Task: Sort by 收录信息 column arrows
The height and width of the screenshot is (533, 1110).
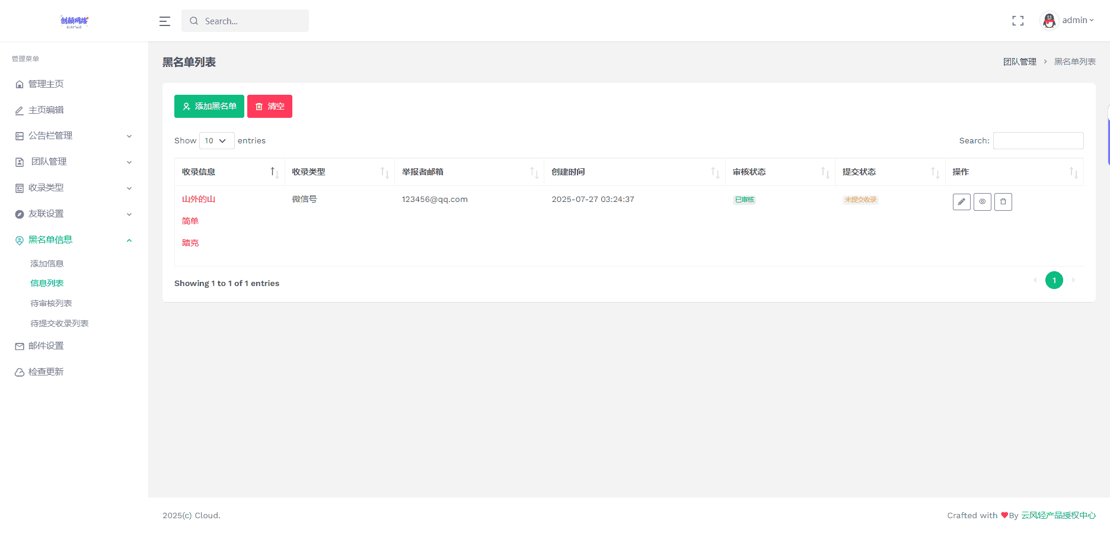Action: 275,172
